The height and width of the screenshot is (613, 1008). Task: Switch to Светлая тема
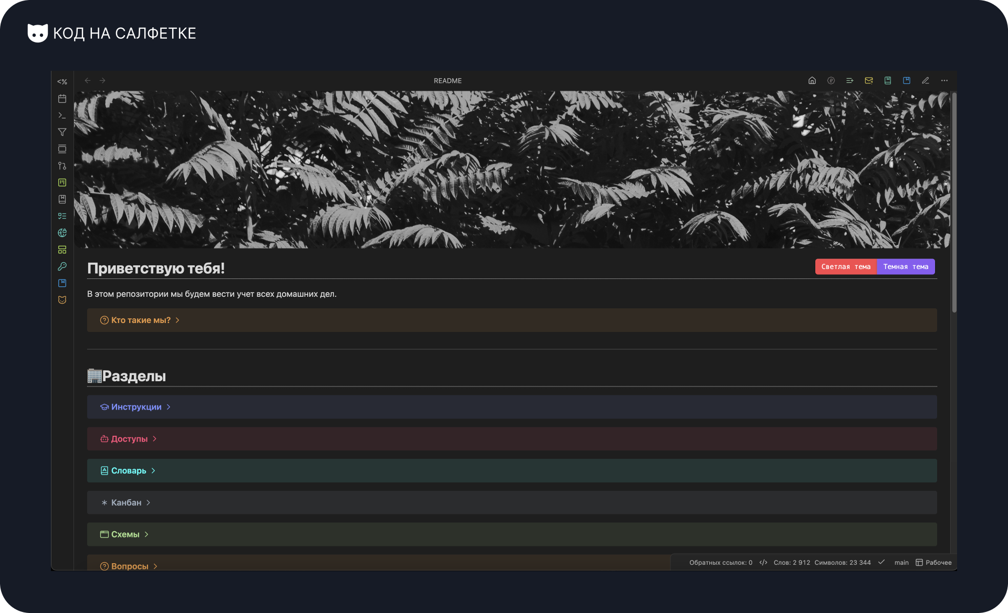845,267
